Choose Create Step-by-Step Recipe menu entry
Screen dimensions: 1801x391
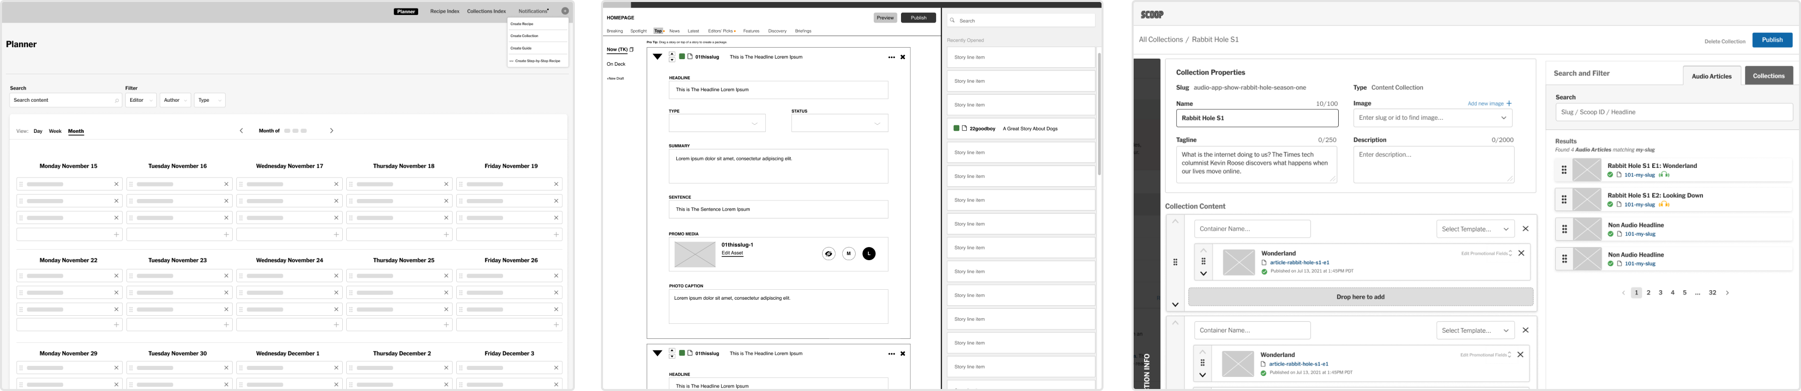point(538,61)
